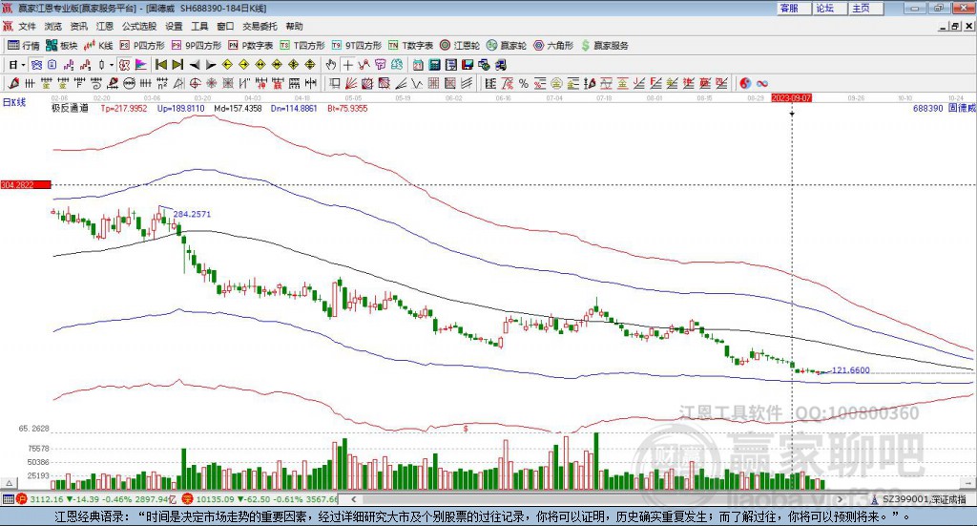Open the 赢家轮 wheel tool
Viewport: 977px width, 526px height.
[x=507, y=46]
